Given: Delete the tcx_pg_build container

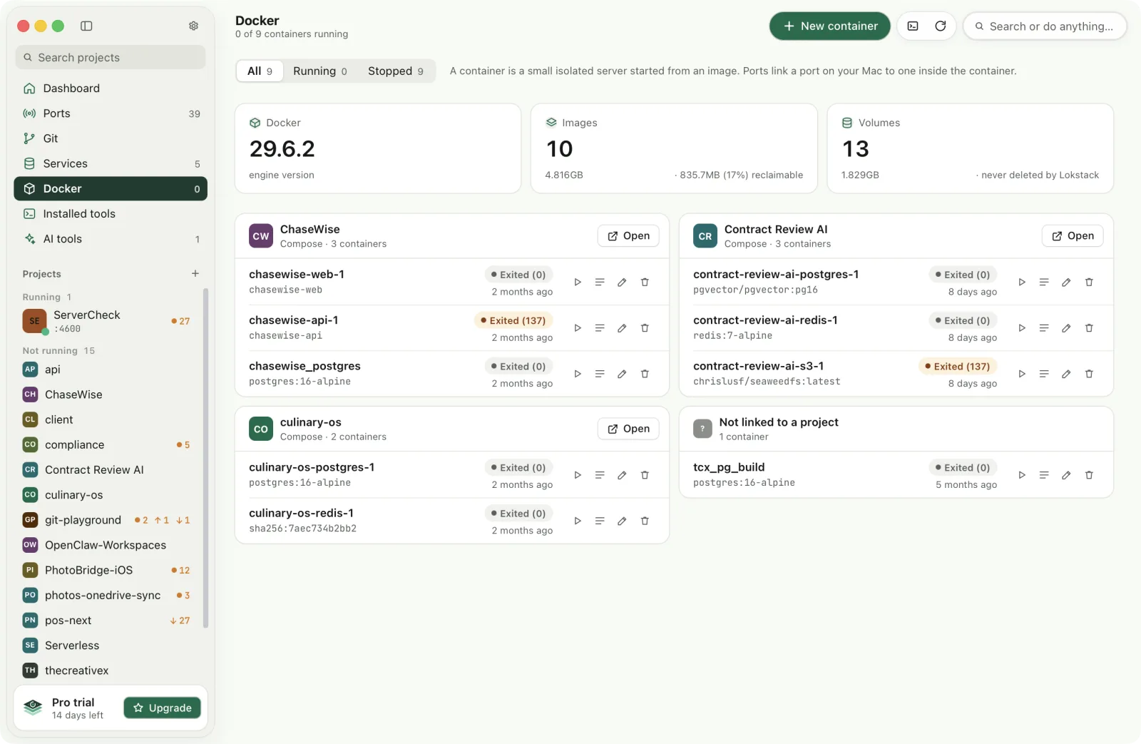Looking at the screenshot, I should point(1089,475).
